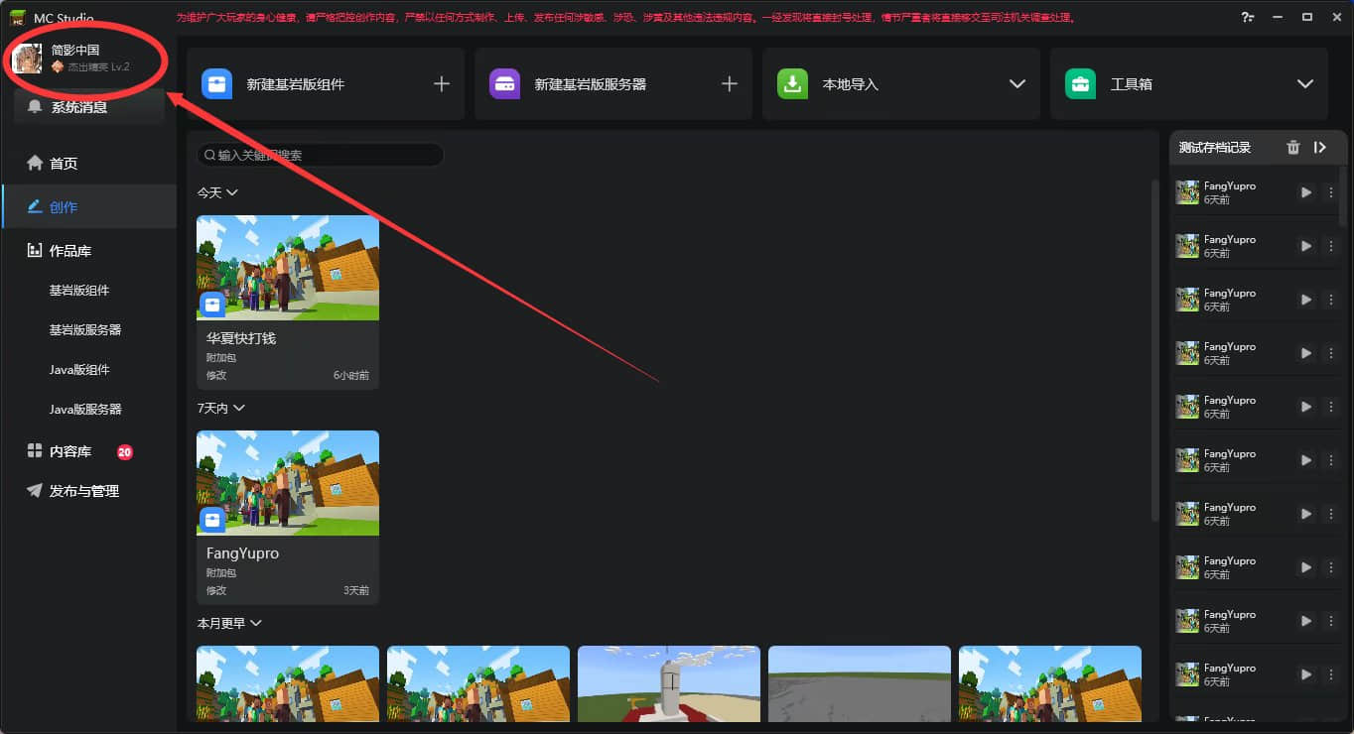
Task: Open more options for first FangYupro record
Action: click(1331, 192)
